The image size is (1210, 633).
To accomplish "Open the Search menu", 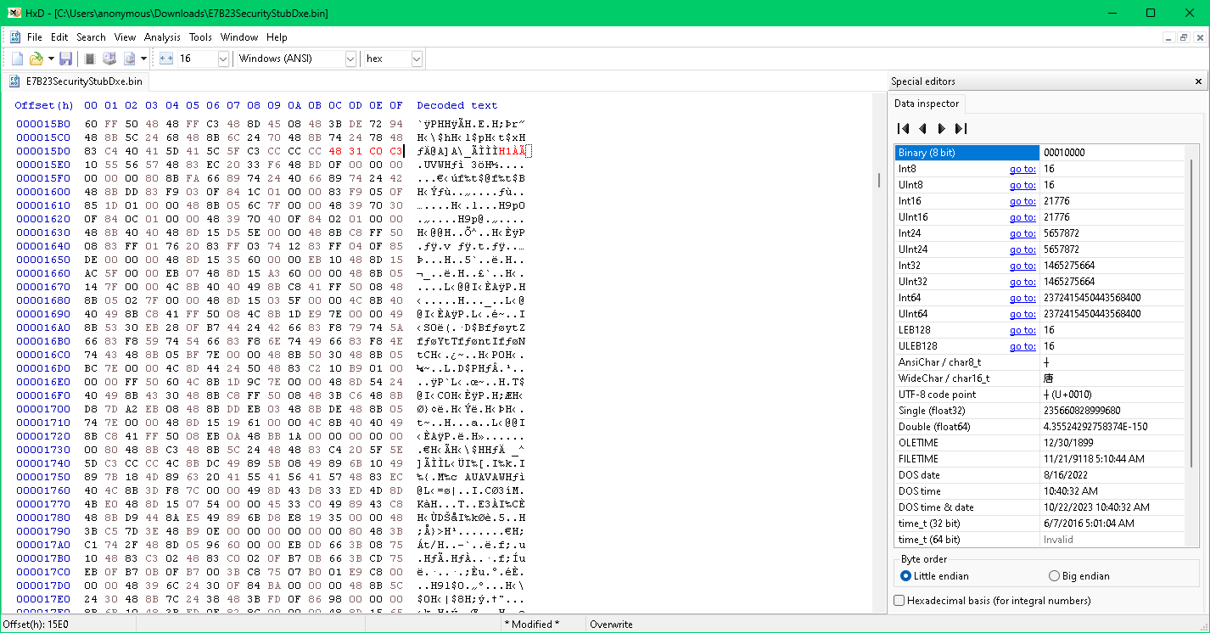I will pyautogui.click(x=91, y=37).
